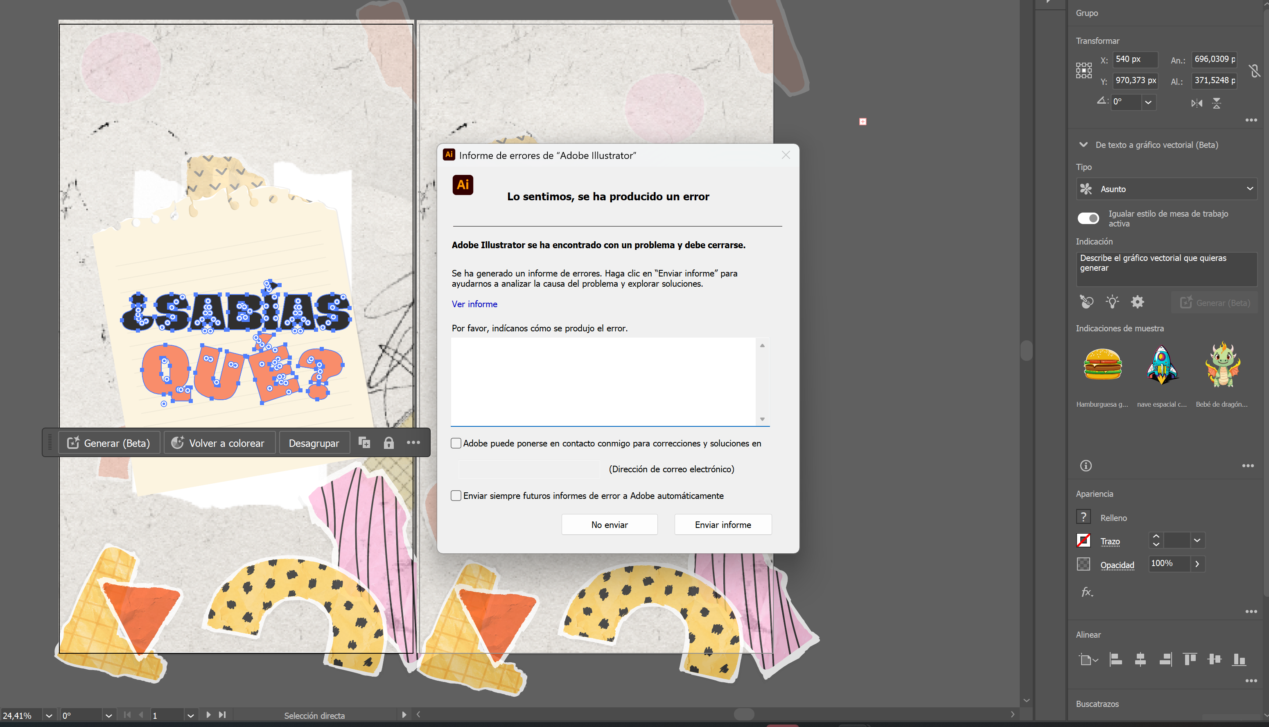Enable Enviar siempre futuros informes de error
Screen dimensions: 1269x727
(x=456, y=495)
